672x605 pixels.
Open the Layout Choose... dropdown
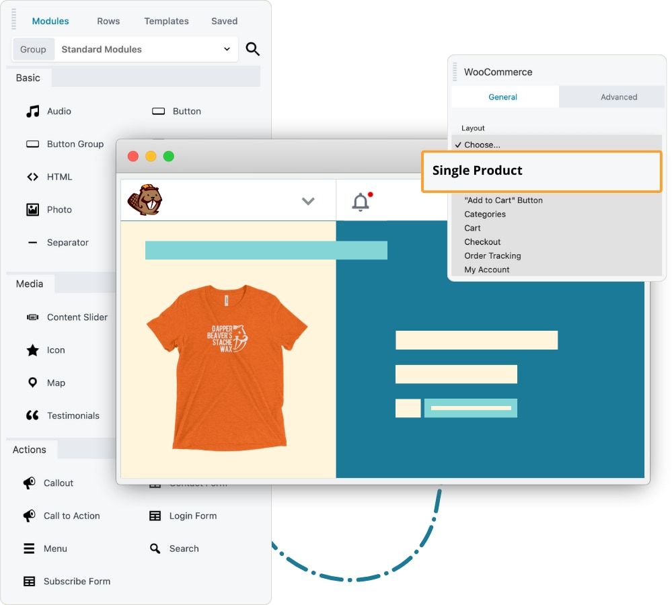click(556, 145)
